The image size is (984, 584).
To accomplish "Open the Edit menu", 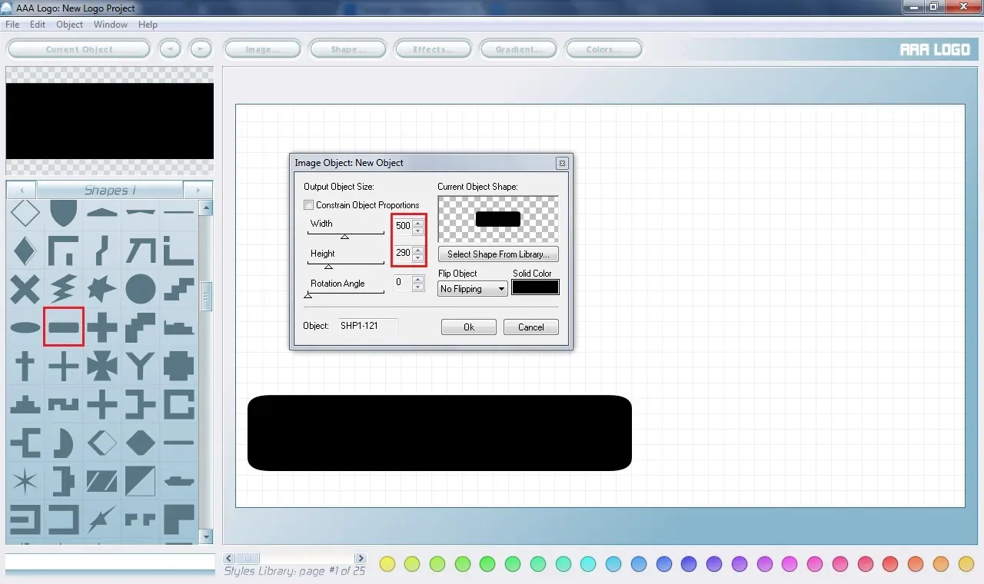I will tap(38, 25).
